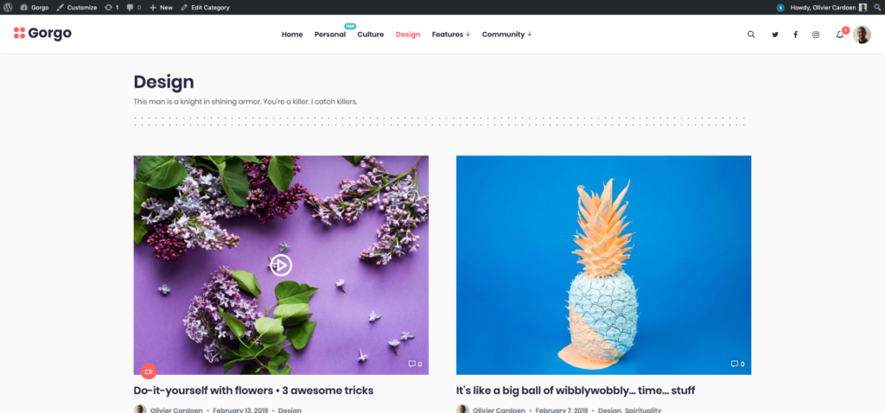Go to the Culture menu item
Screen dimensions: 885x413
(370, 35)
